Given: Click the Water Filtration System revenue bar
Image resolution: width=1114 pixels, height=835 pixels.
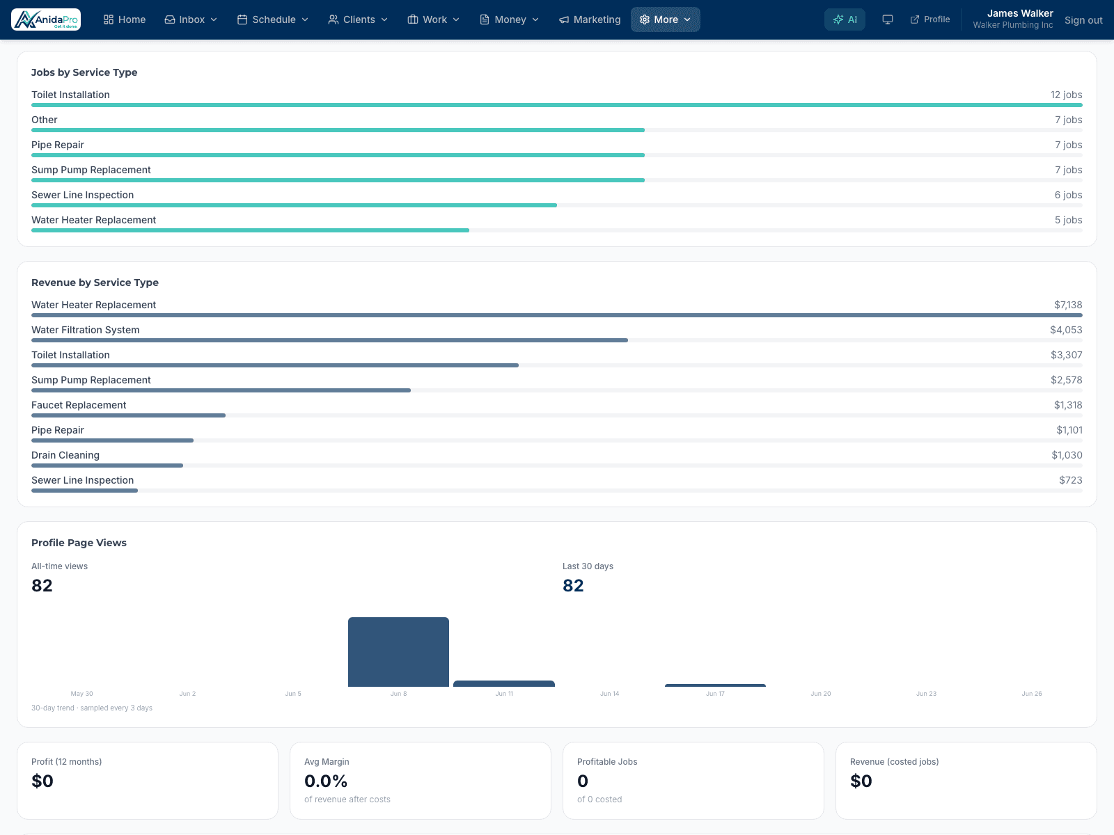Looking at the screenshot, I should 329,340.
